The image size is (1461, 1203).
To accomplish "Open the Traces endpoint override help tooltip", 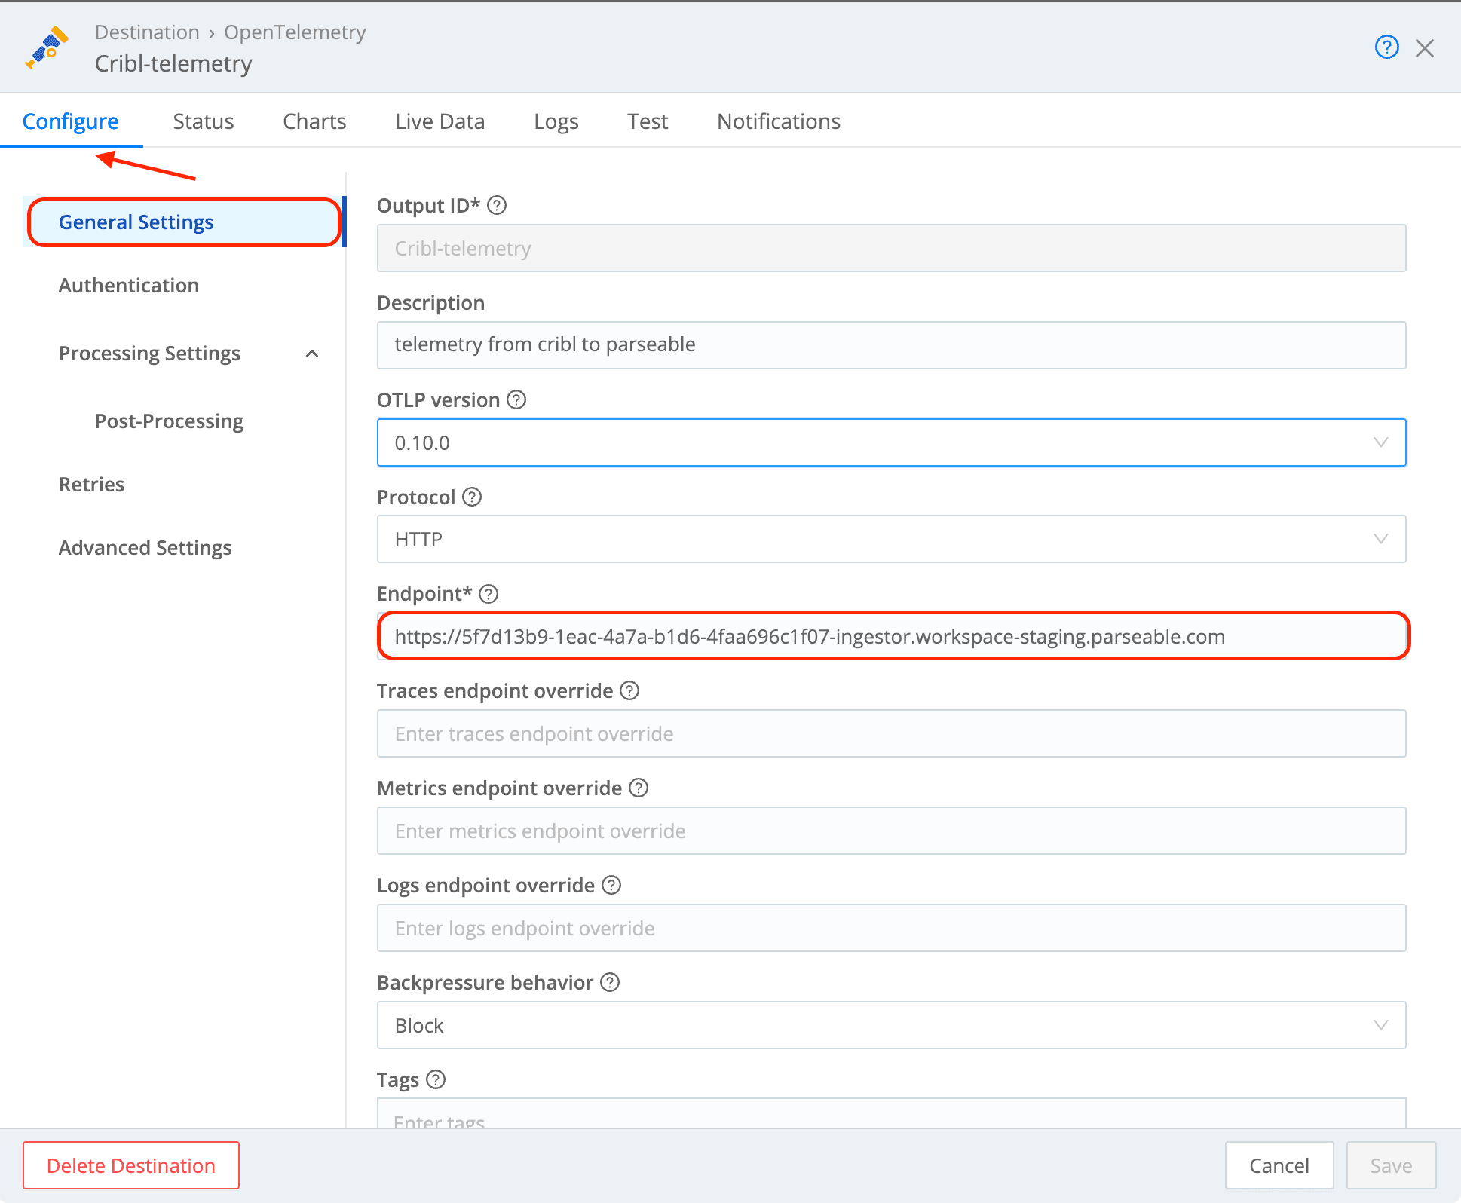I will pyautogui.click(x=629, y=690).
